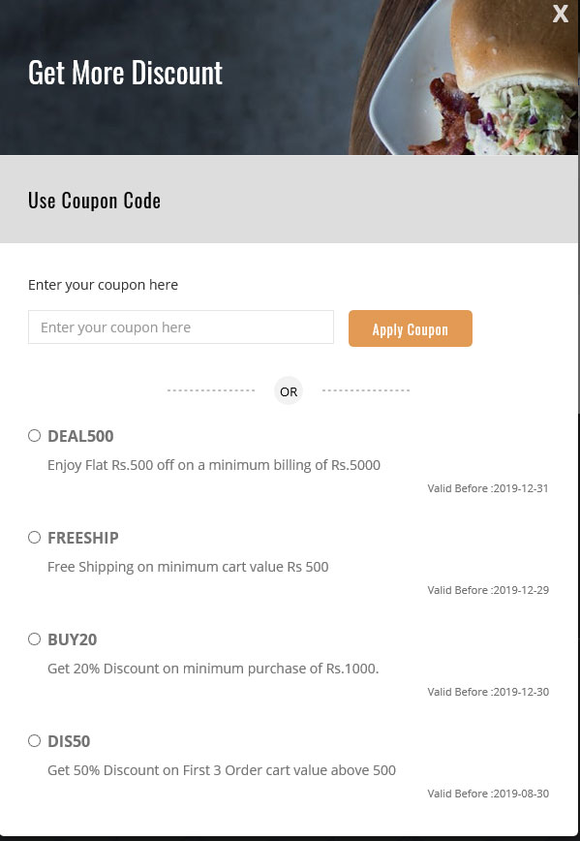The height and width of the screenshot is (841, 580).
Task: Click the Valid Before 2019-12-31 date
Action: point(488,488)
